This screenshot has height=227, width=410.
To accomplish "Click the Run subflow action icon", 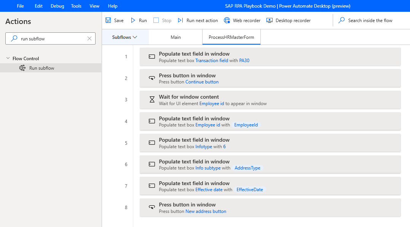I will point(22,68).
